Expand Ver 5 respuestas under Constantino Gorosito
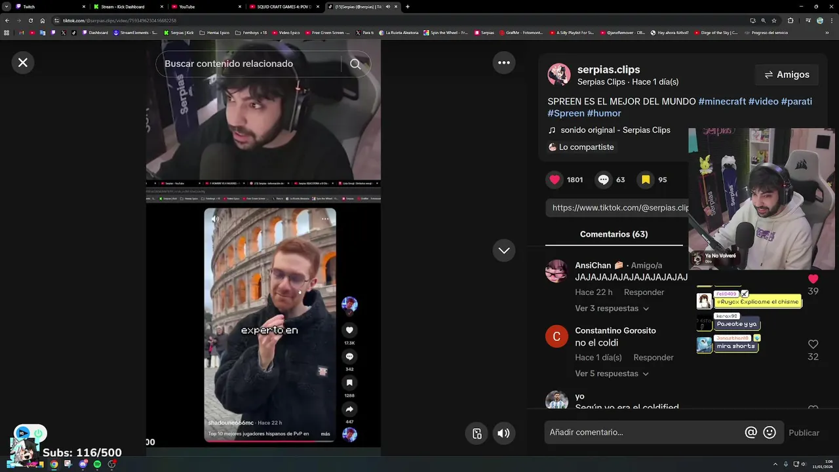 pos(612,374)
